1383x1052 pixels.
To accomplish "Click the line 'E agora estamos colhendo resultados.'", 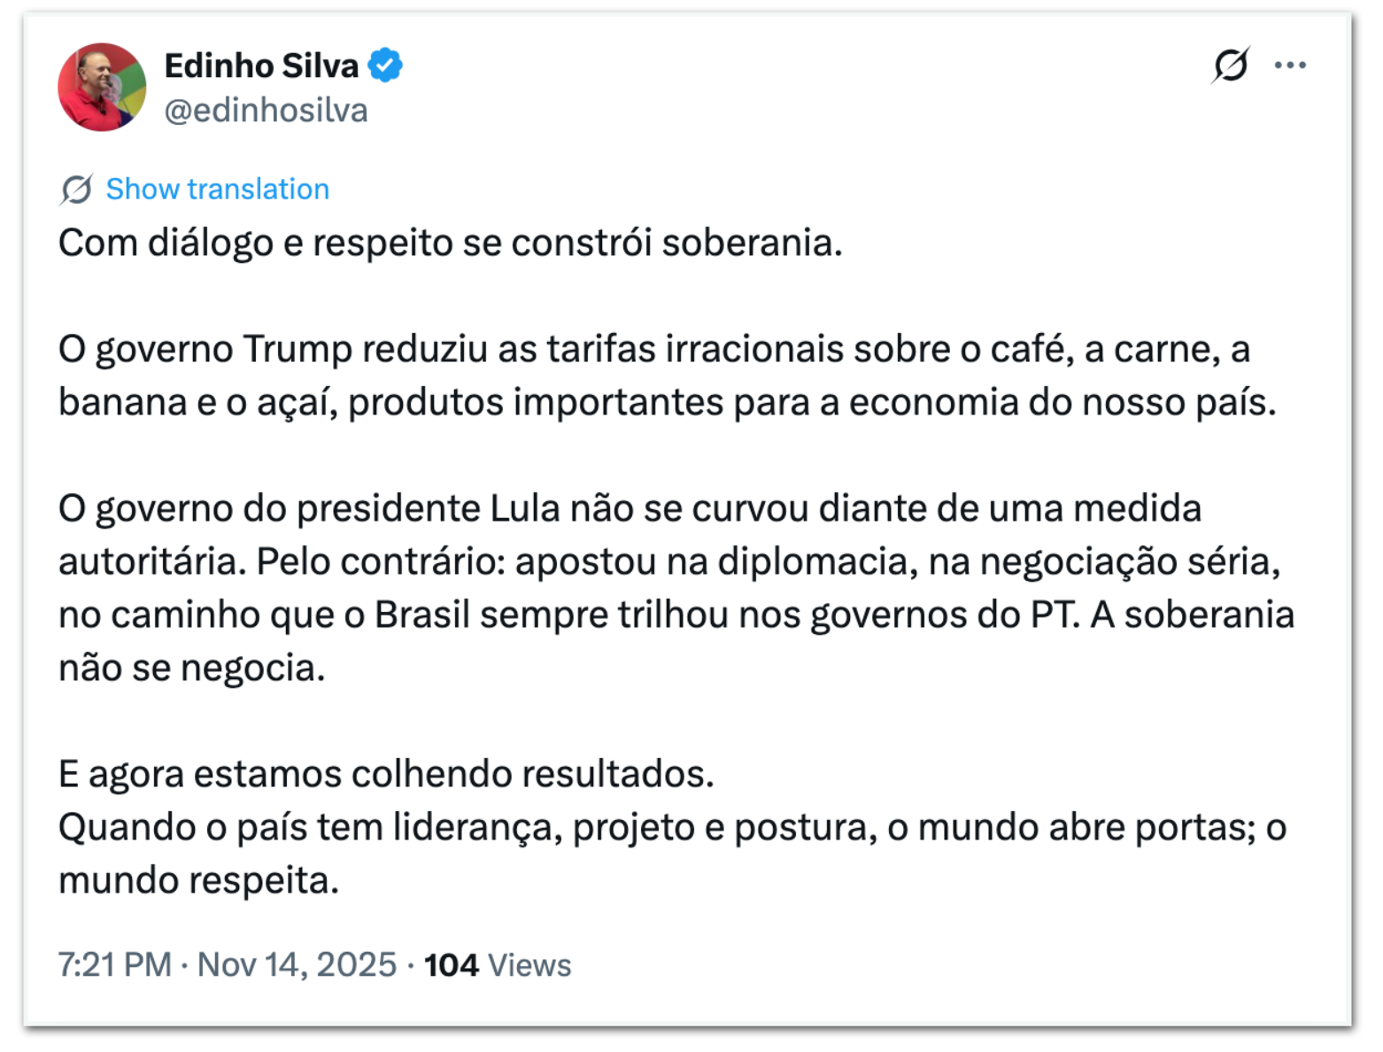I will coord(386,774).
